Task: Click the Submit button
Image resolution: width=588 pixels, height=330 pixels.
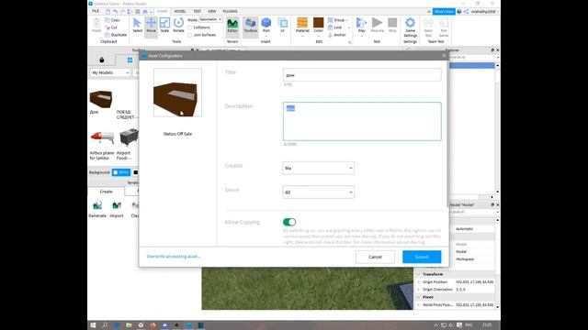Action: 422,257
